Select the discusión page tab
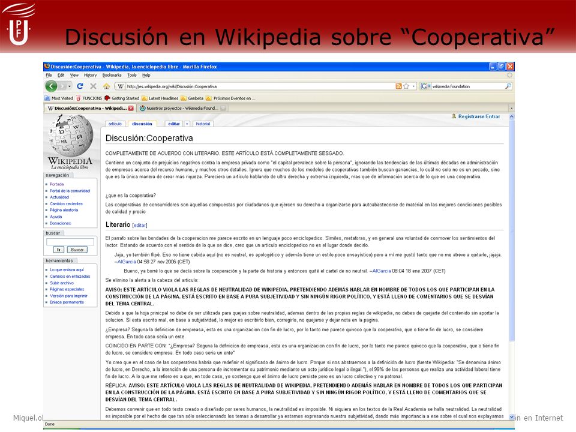 (142, 124)
